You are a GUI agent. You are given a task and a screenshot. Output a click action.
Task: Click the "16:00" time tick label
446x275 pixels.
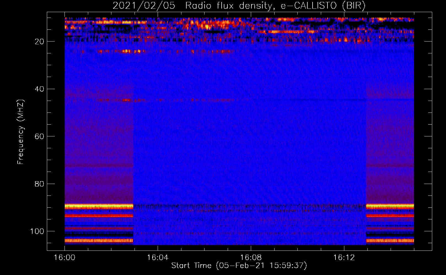point(65,258)
